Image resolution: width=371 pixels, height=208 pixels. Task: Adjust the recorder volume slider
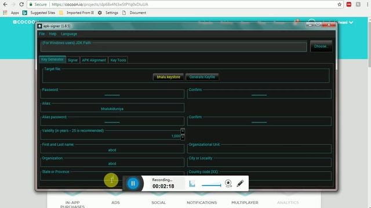click(x=211, y=185)
